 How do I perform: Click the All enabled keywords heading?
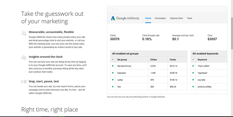pos(205,54)
